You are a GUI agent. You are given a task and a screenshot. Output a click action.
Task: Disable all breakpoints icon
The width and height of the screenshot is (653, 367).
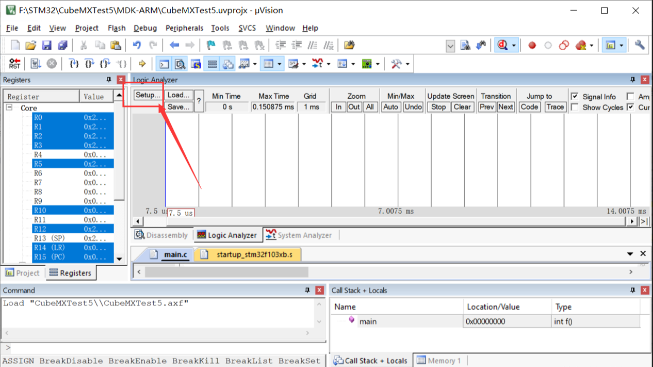[564, 45]
